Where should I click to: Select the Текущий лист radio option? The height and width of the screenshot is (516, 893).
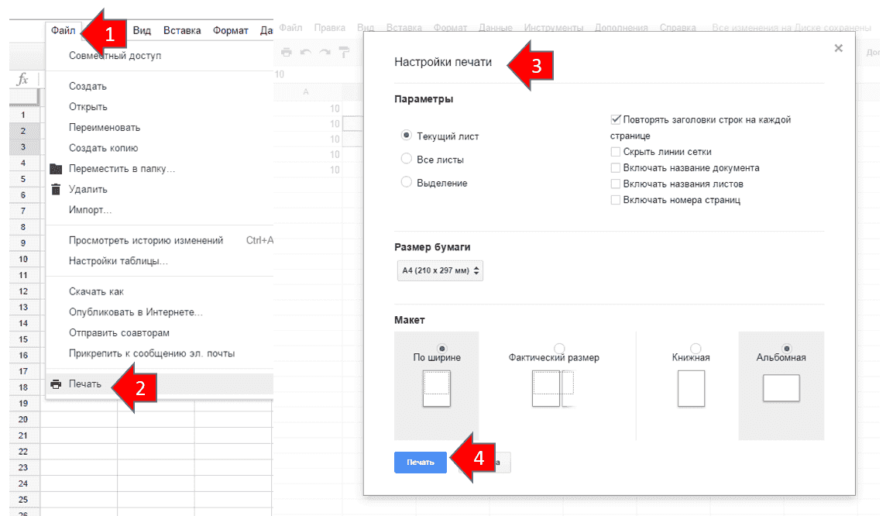407,135
